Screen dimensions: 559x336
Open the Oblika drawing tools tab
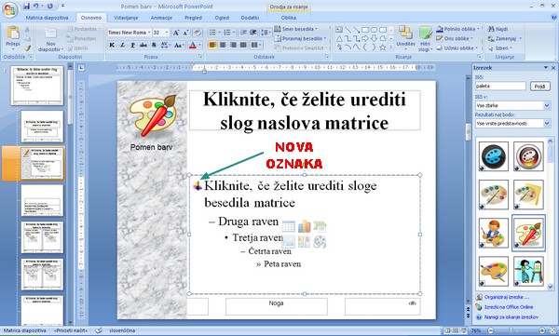[289, 18]
